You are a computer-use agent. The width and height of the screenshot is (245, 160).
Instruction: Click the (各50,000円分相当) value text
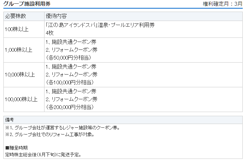point(68,58)
